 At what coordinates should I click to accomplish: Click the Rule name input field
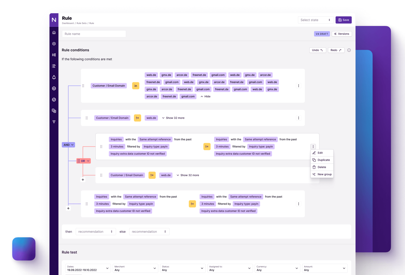click(94, 34)
